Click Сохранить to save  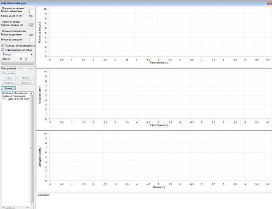tap(8, 83)
